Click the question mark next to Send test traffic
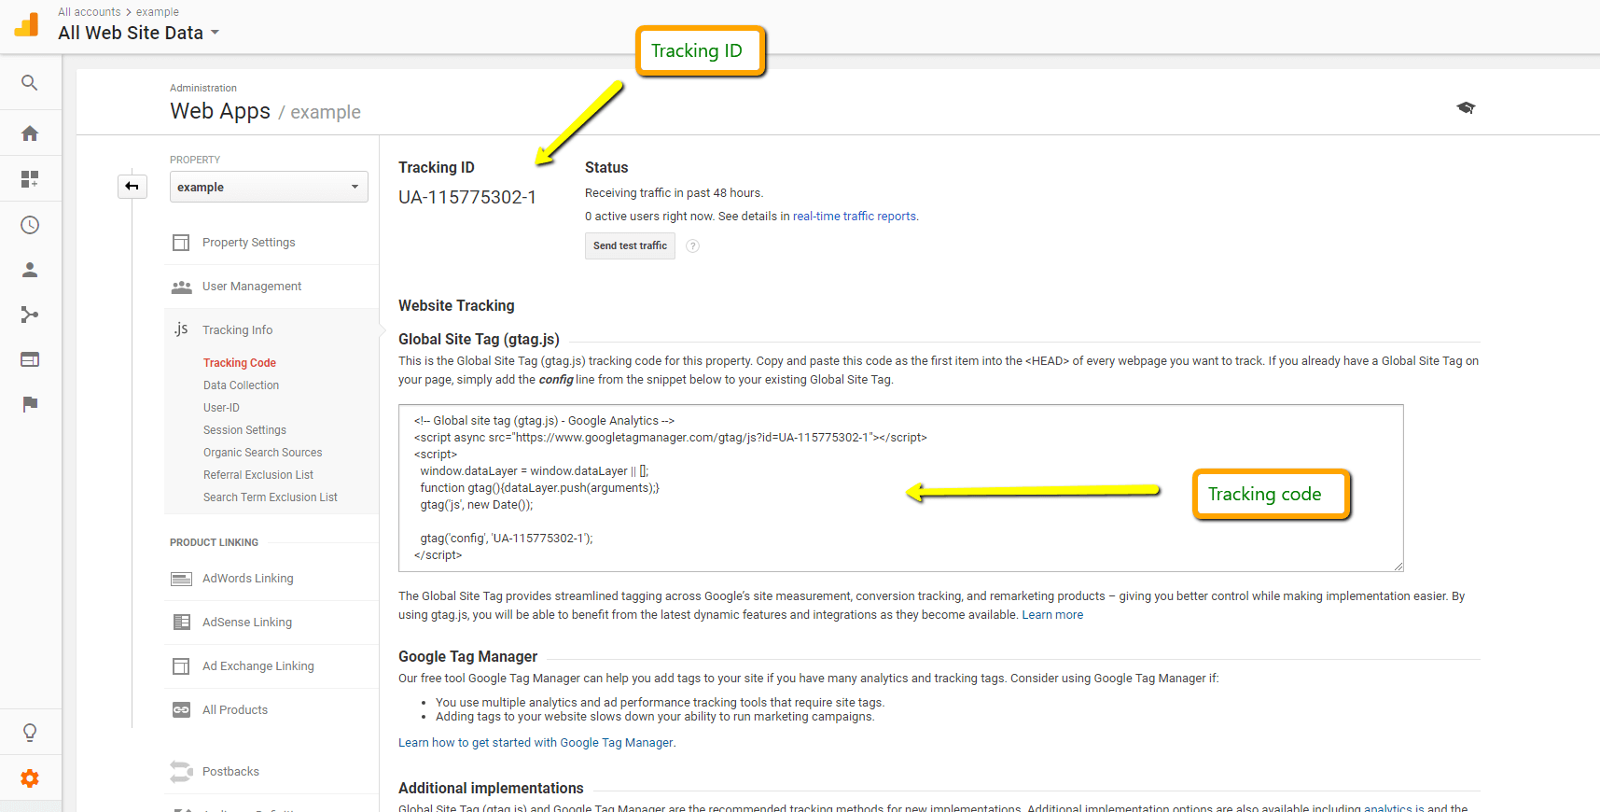This screenshot has height=812, width=1600. [692, 246]
